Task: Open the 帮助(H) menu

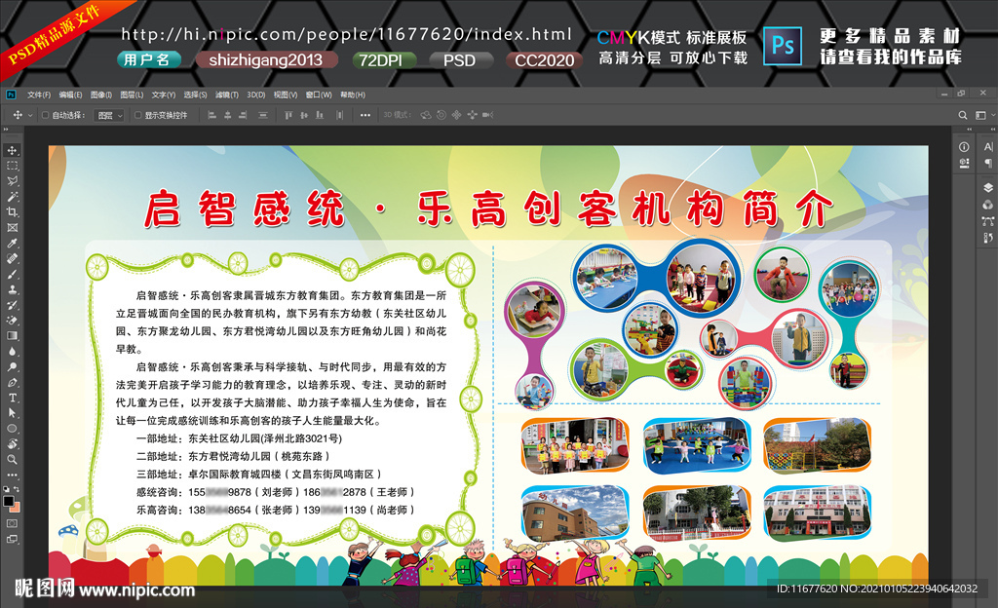Action: point(353,95)
